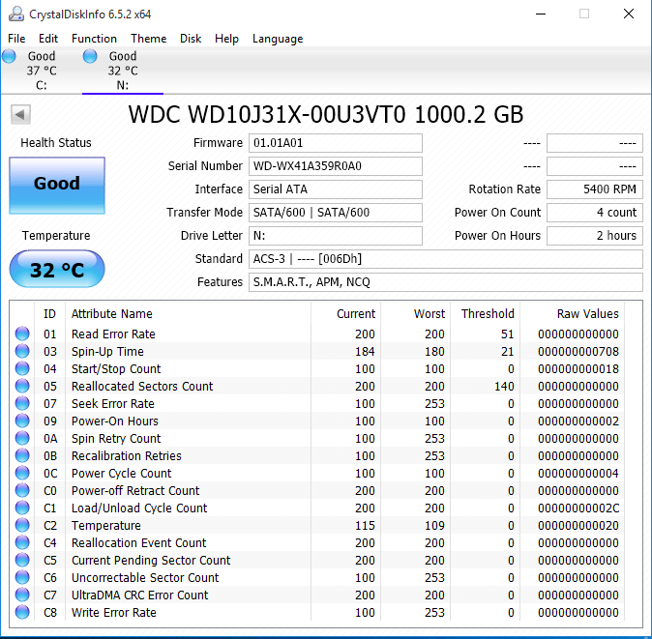Select the Reallocated Sectors Count attribute name
The width and height of the screenshot is (652, 639).
tap(142, 387)
